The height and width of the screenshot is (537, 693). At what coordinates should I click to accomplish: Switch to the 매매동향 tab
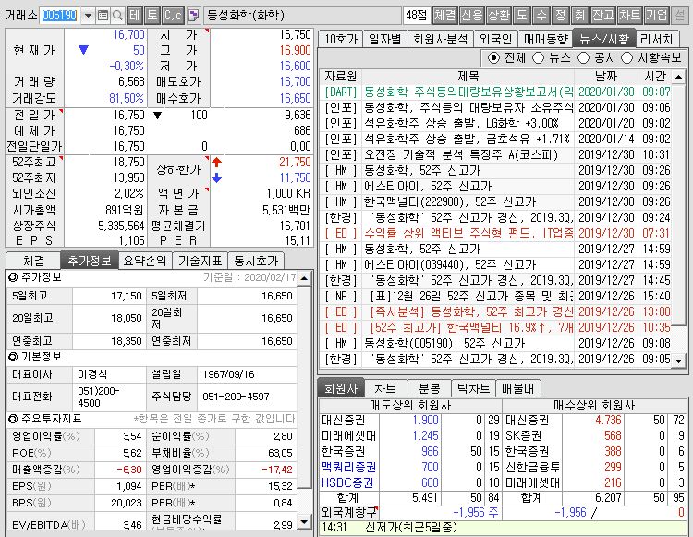546,40
